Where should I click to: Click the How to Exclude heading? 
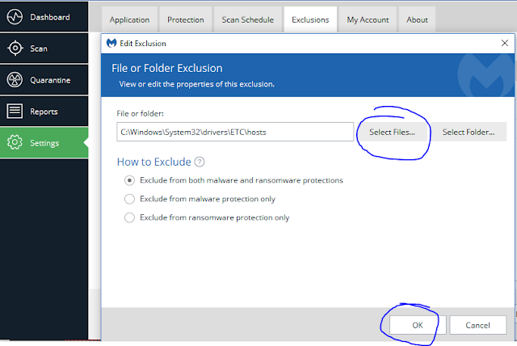[x=154, y=162]
